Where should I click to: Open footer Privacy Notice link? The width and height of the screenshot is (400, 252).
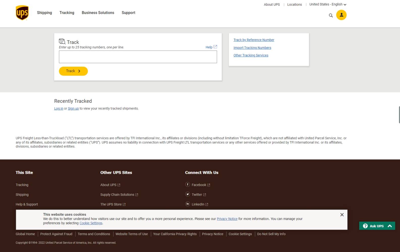[213, 234]
